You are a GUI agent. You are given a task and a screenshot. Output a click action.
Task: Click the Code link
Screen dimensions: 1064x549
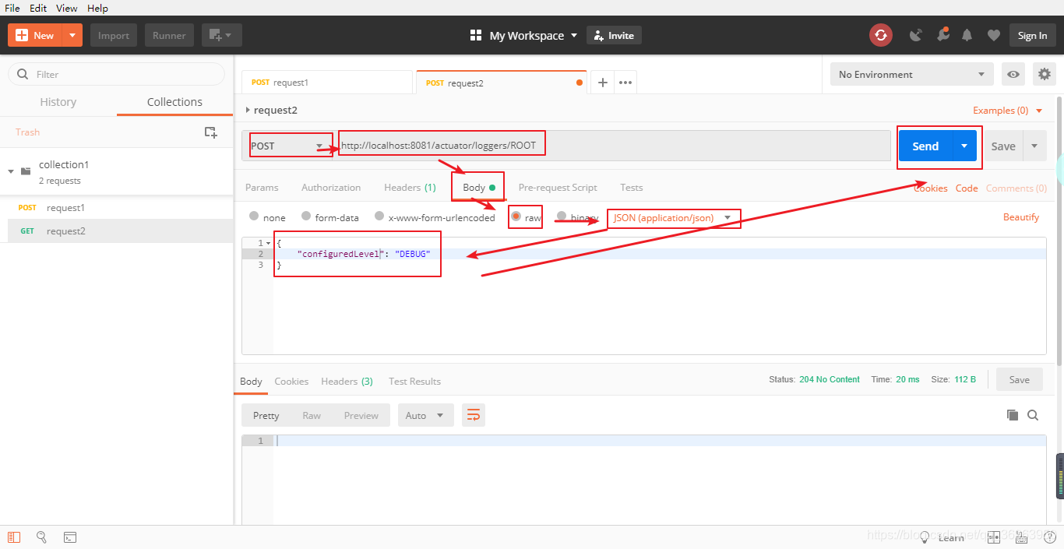tap(967, 188)
